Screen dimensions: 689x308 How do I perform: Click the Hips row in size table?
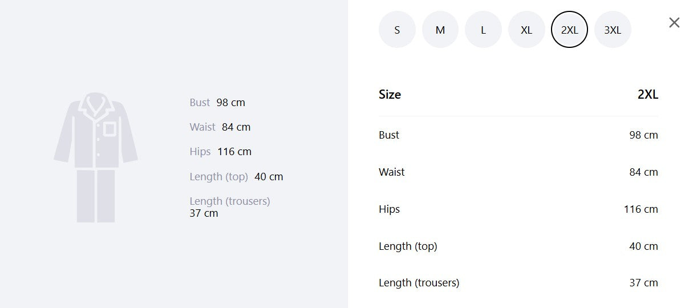coord(518,209)
